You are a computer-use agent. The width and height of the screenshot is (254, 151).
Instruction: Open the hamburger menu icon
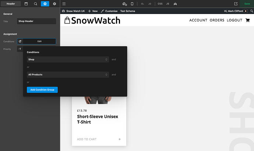coord(64,4)
